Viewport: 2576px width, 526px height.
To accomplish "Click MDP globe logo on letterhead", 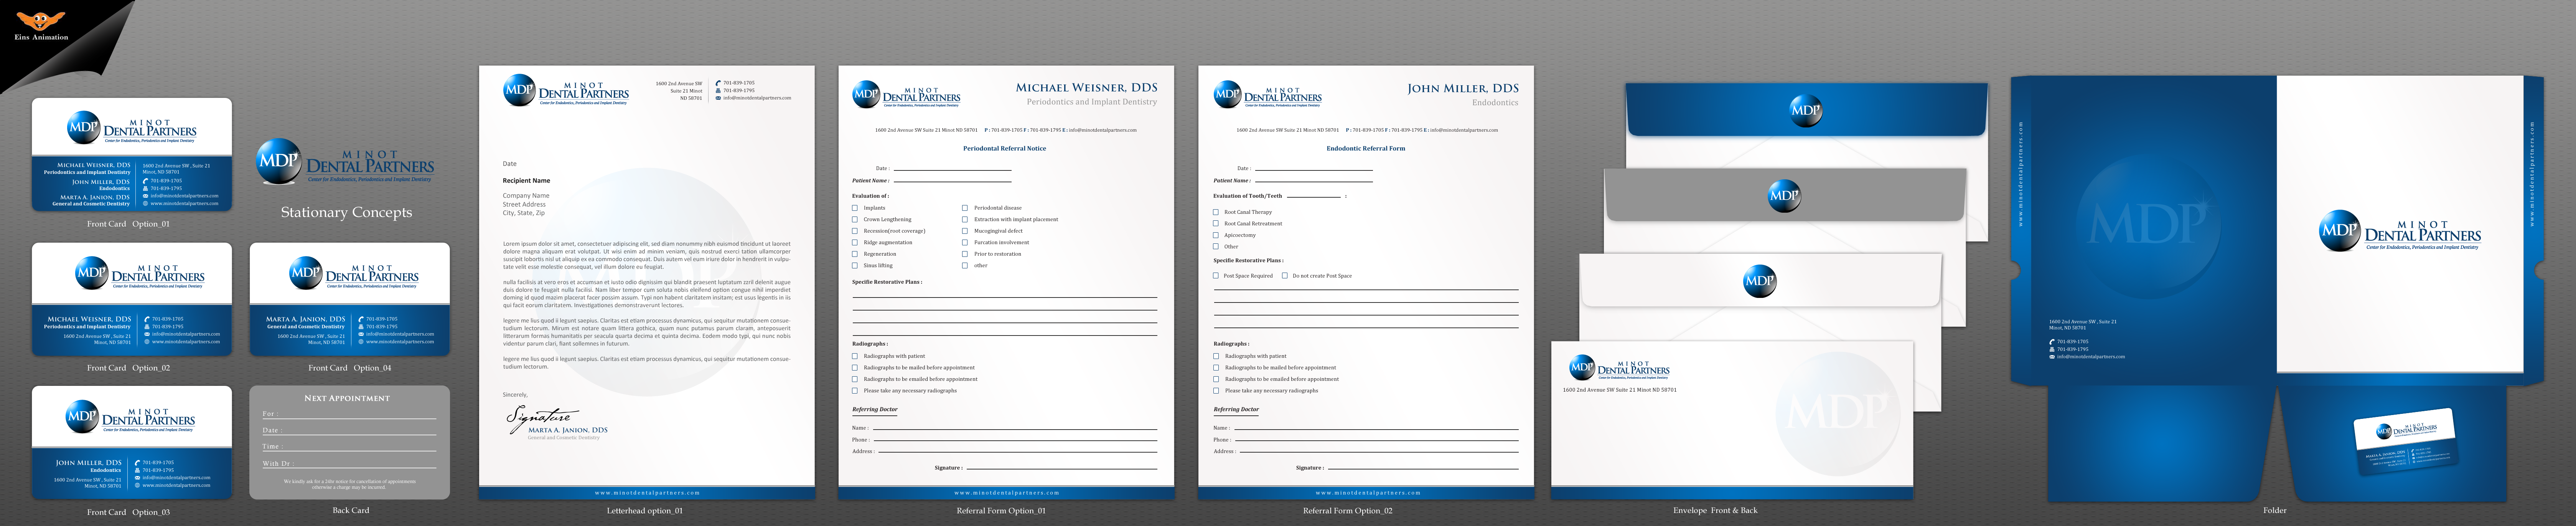I will [519, 90].
